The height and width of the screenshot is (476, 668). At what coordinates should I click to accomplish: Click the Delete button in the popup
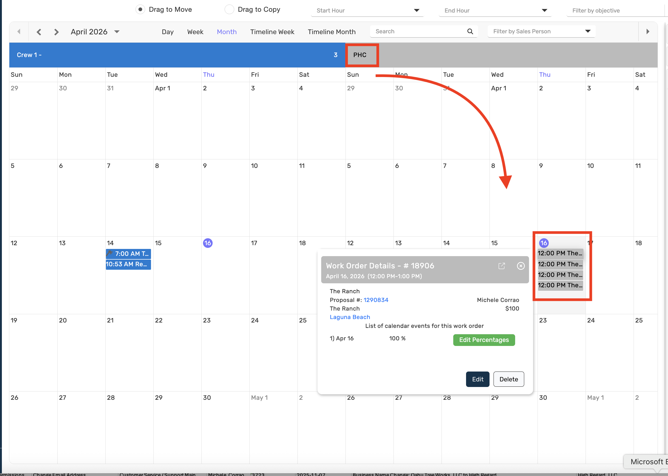(x=508, y=379)
